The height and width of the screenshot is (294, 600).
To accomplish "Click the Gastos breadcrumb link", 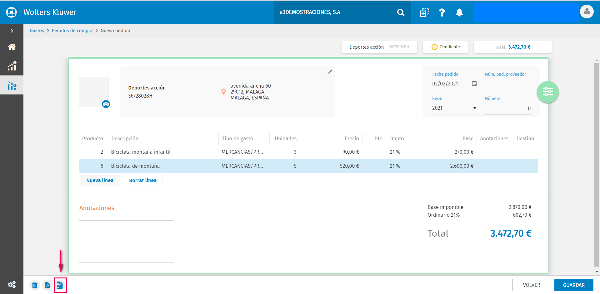I will [x=37, y=31].
